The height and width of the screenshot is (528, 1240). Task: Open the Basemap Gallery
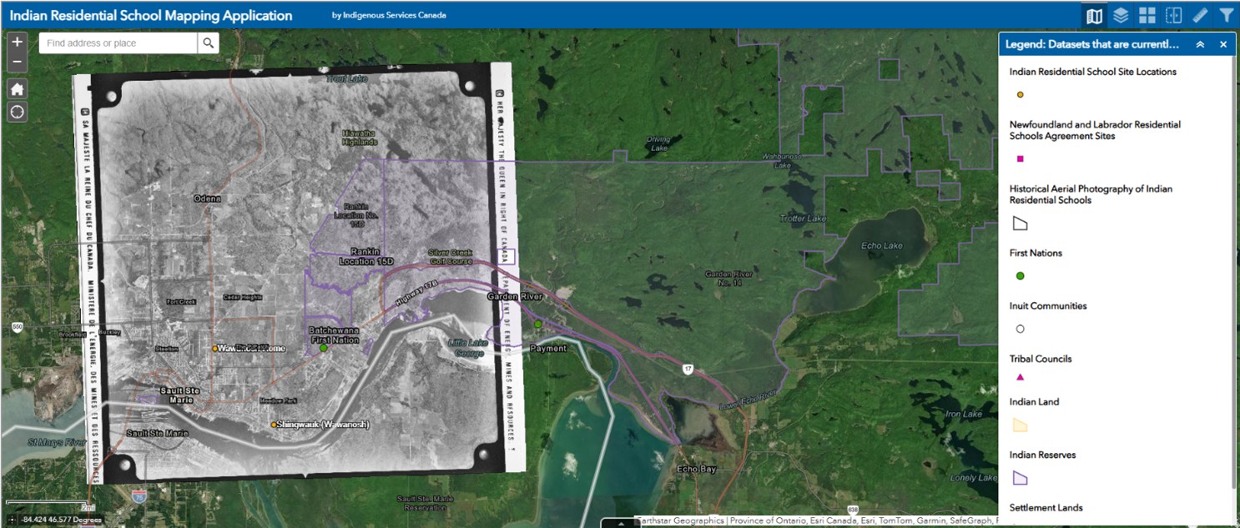pos(1148,14)
